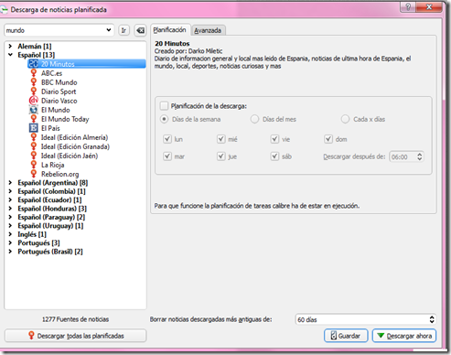Select Ideal (Edición Granada) source
Viewport: 451px width, 355px height.
click(x=75, y=146)
